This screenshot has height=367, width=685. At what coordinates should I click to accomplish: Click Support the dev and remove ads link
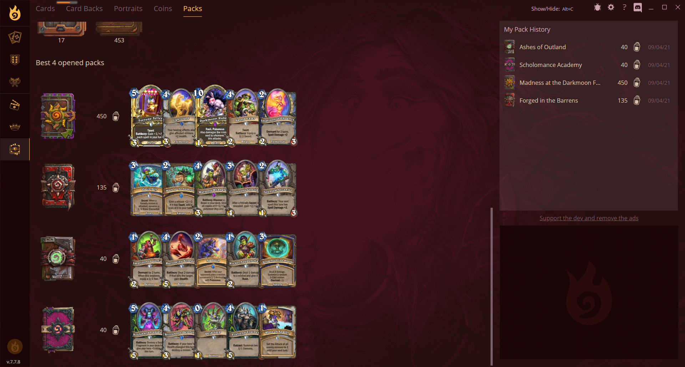[589, 218]
